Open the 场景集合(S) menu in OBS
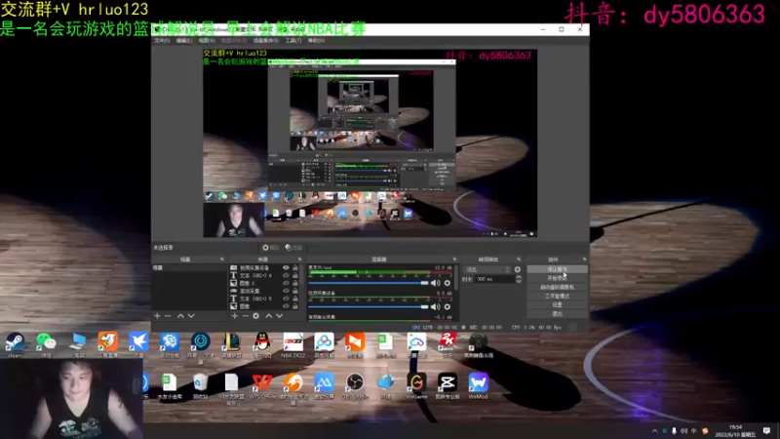 265,40
